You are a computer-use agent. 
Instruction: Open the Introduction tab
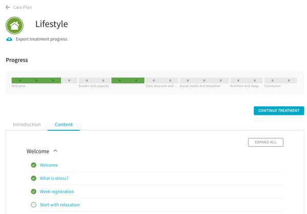click(27, 125)
